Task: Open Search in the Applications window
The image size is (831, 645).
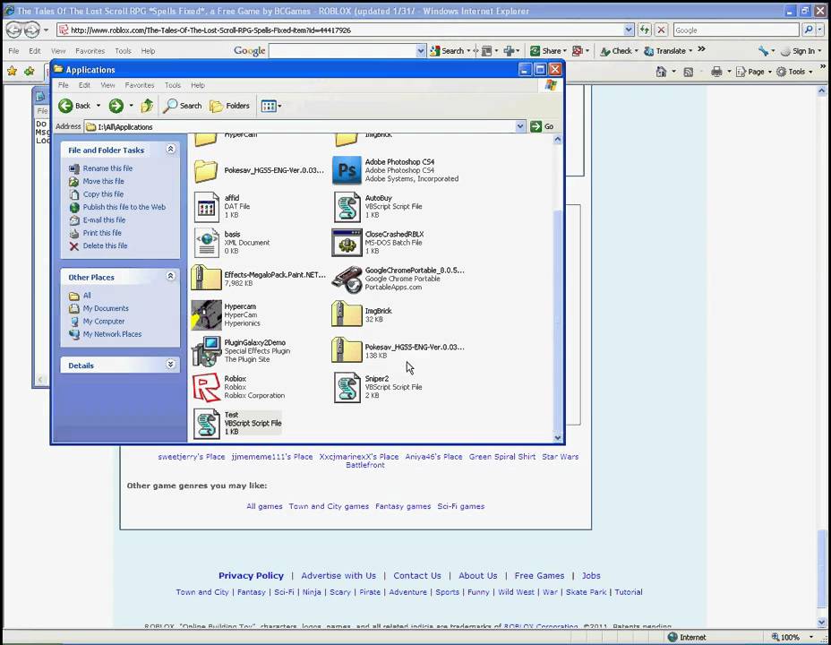Action: 183,106
